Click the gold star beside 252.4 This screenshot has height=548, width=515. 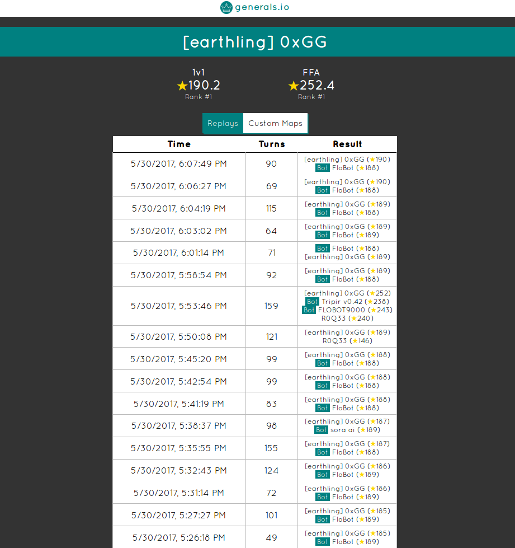click(x=294, y=86)
